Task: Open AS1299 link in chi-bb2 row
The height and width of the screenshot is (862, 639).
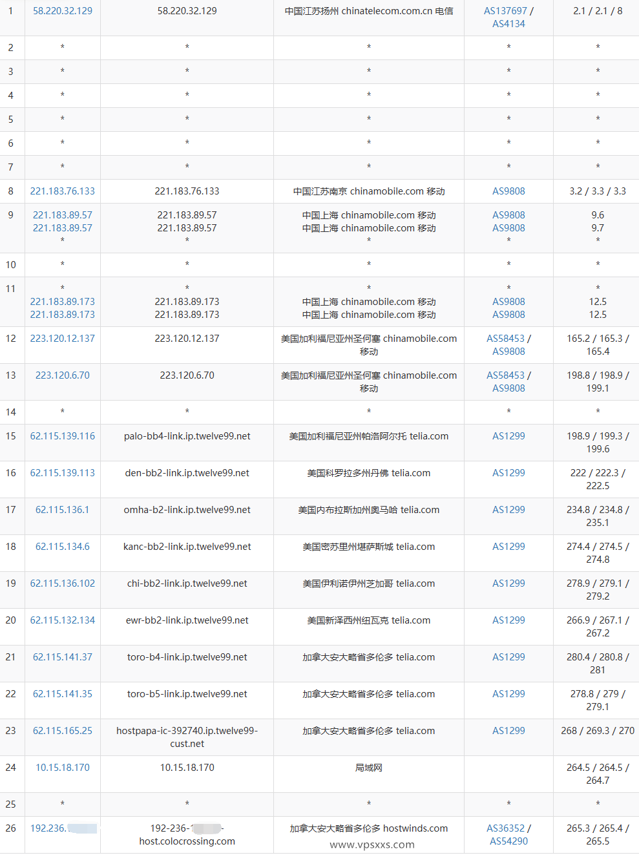Action: coord(508,583)
